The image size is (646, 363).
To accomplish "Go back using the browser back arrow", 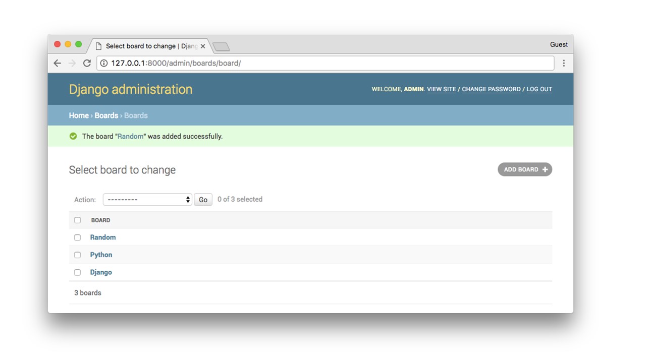I will tap(57, 63).
